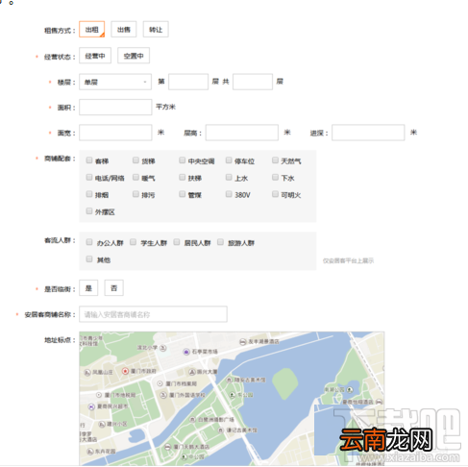The image size is (468, 467).
Task: Focus the 第 floor number field
Action: click(x=188, y=82)
